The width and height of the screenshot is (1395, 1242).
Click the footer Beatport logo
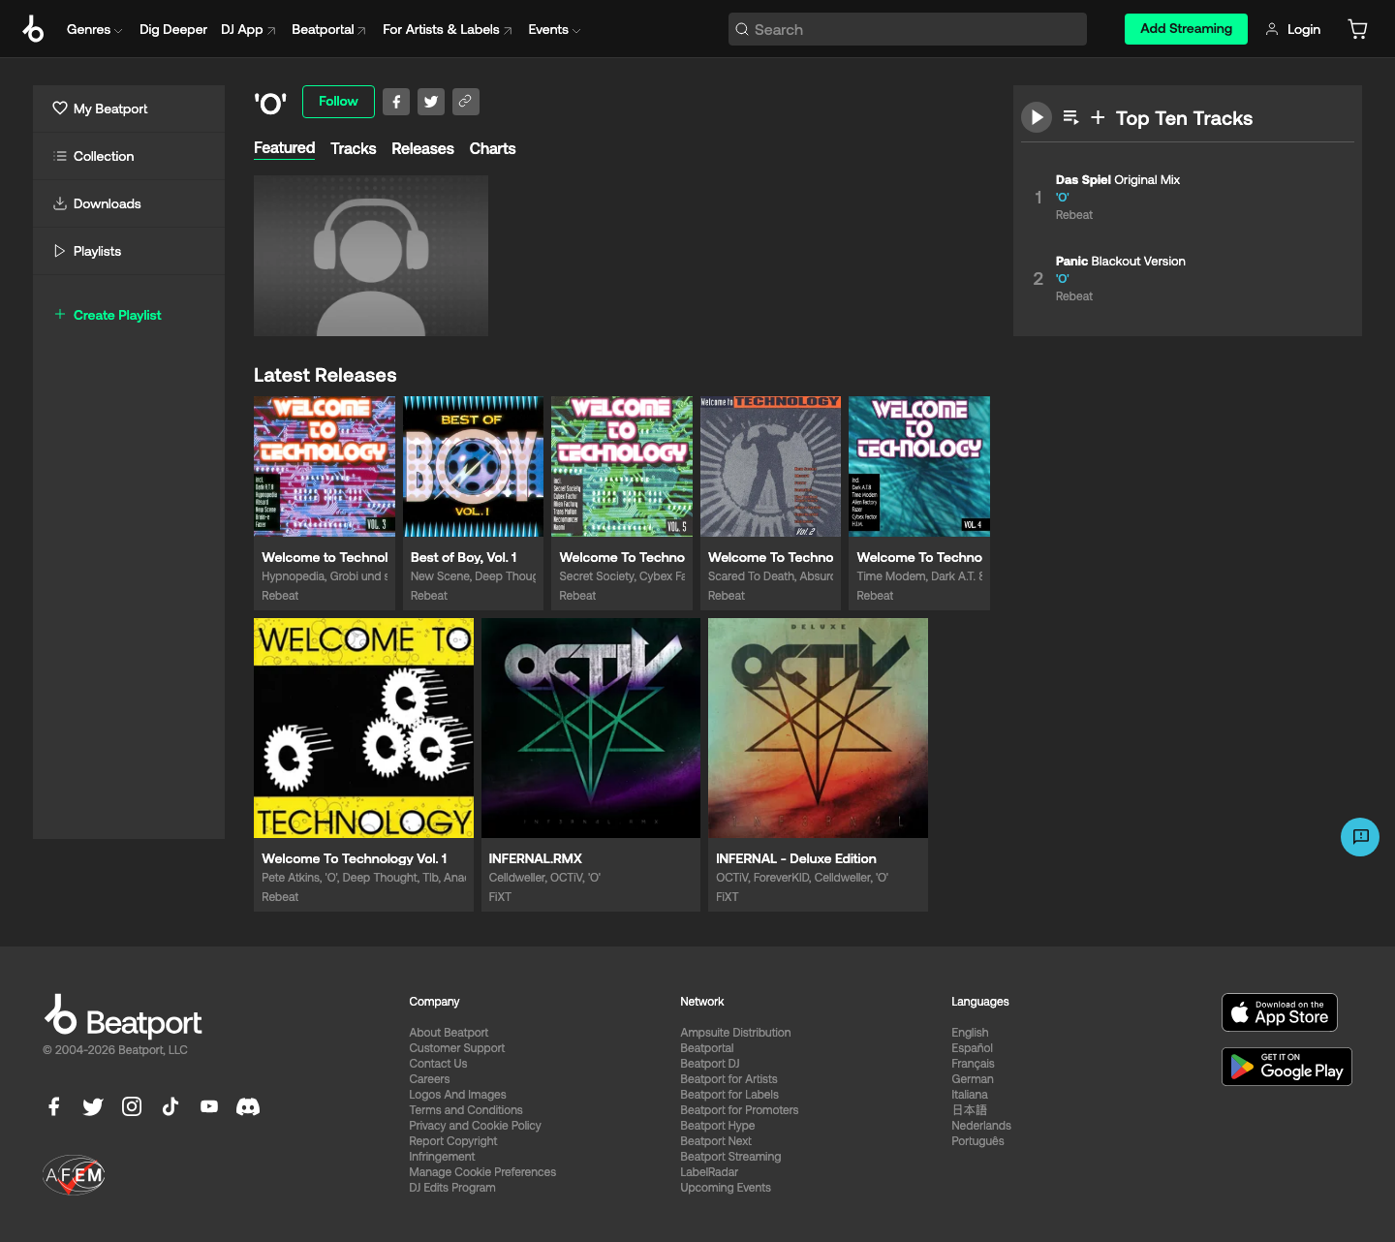(x=123, y=1017)
